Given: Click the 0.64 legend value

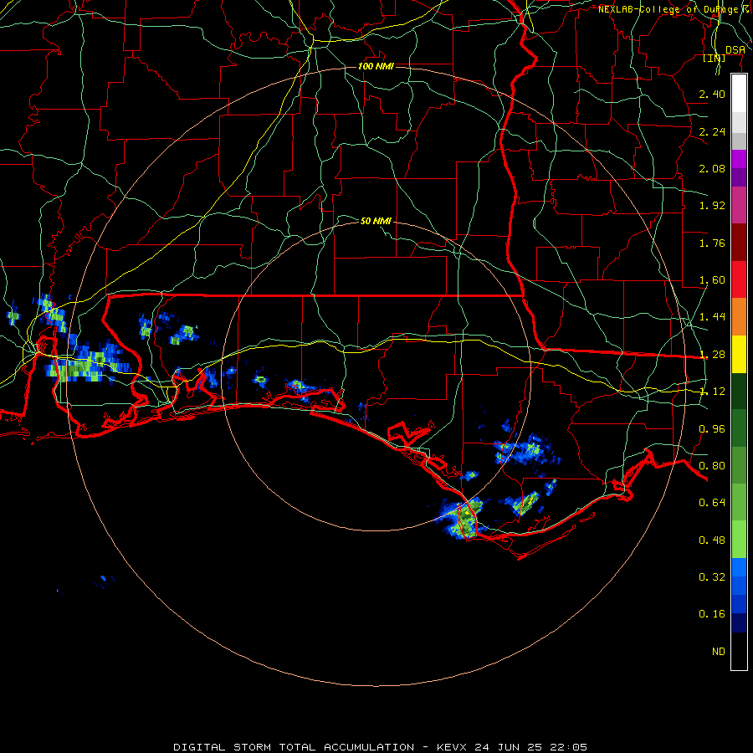Looking at the screenshot, I should [x=712, y=503].
